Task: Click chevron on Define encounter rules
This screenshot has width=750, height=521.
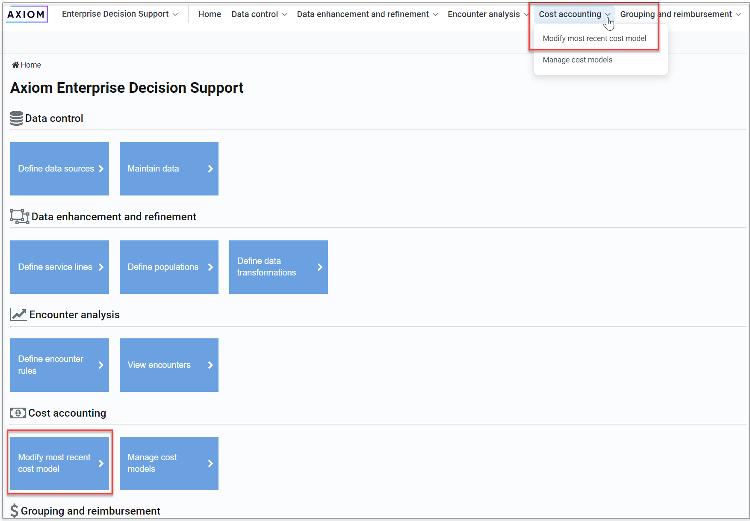Action: (x=101, y=365)
